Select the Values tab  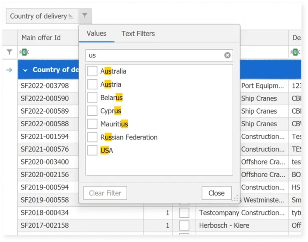(x=97, y=34)
